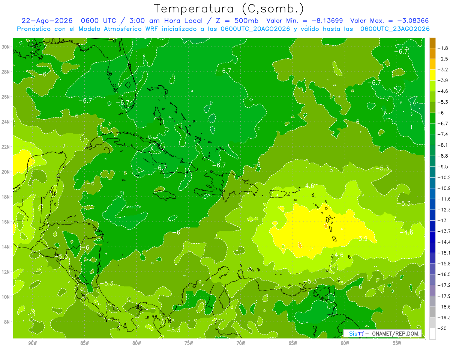Viewport: 450px width, 348px height.
Task: Click the -11.6 value on the color scale
Action: point(444,199)
